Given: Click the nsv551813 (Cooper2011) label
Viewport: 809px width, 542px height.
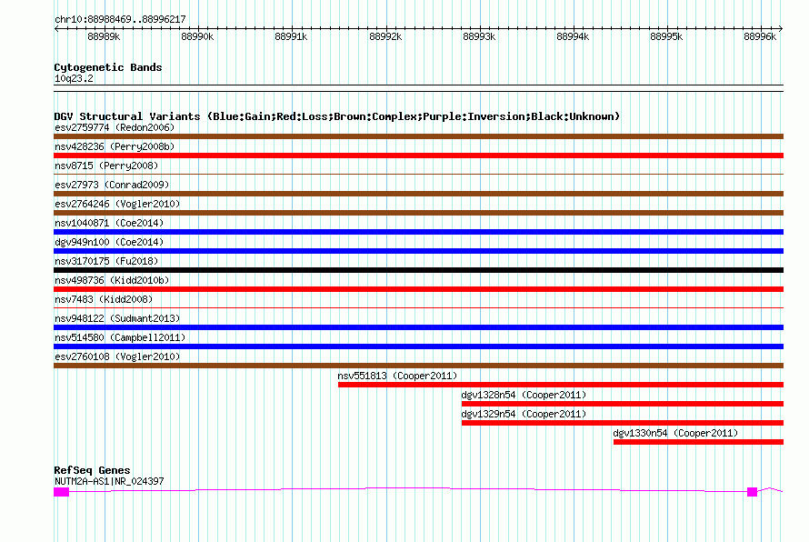Looking at the screenshot, I should pyautogui.click(x=398, y=376).
